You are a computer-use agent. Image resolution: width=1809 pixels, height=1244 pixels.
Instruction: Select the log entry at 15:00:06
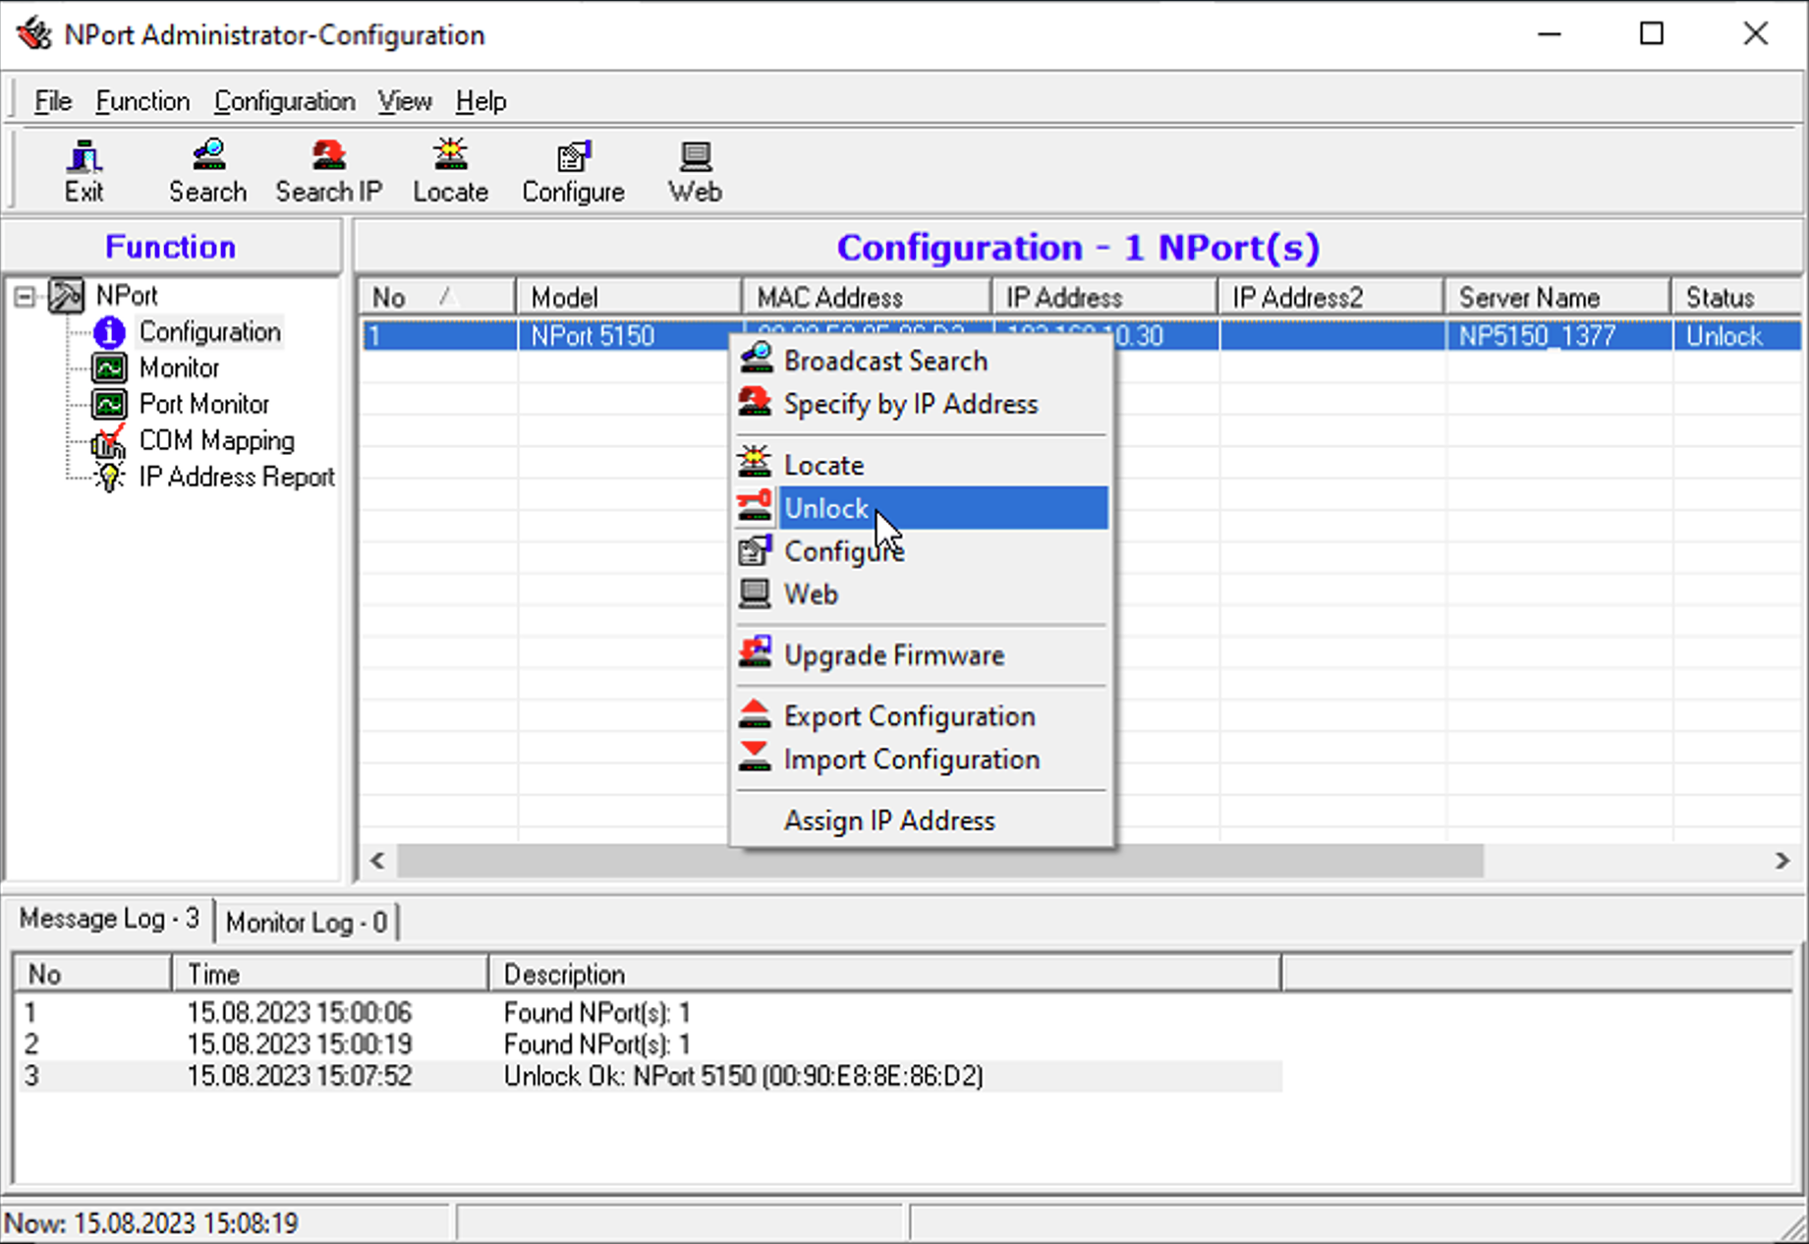point(649,1013)
